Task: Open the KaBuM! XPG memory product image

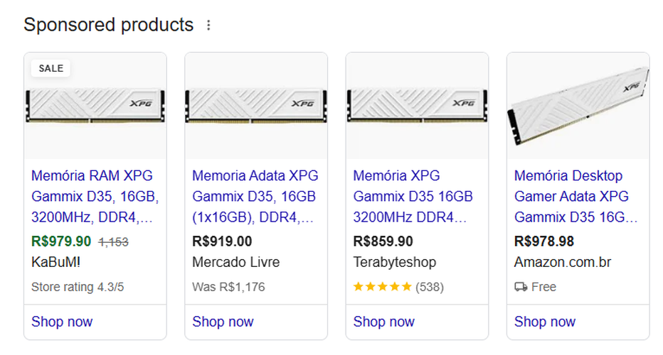Action: [x=95, y=106]
